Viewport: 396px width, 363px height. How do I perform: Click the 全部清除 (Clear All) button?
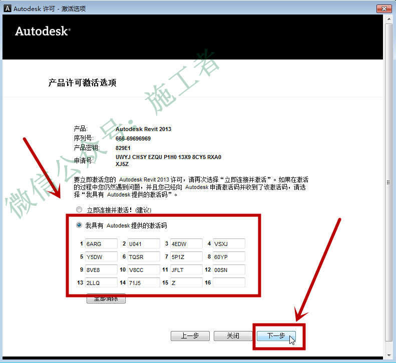106,298
